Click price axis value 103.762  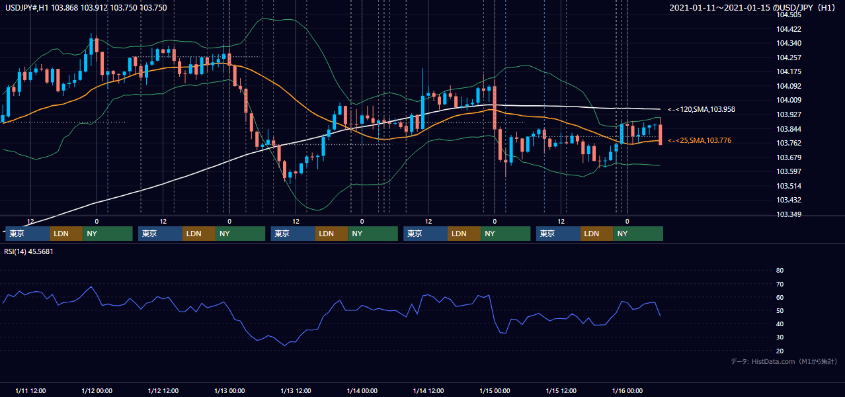(x=789, y=144)
